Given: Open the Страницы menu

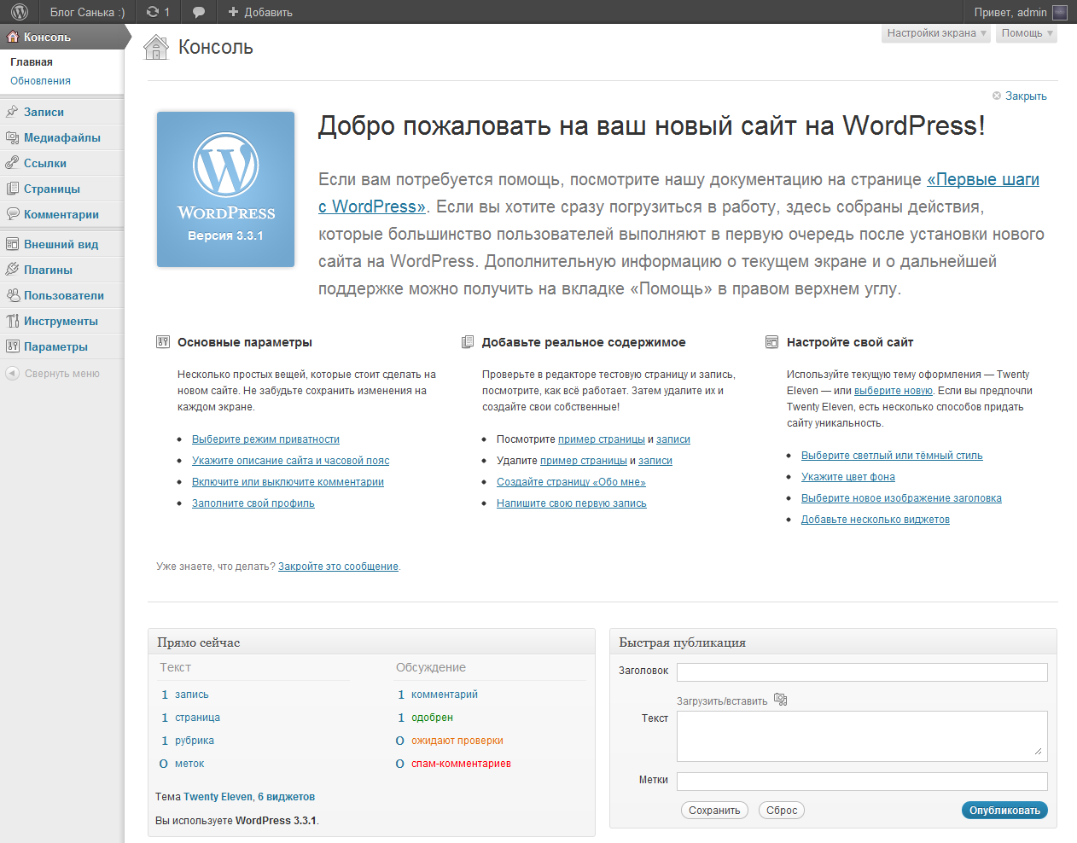Looking at the screenshot, I should (x=51, y=189).
